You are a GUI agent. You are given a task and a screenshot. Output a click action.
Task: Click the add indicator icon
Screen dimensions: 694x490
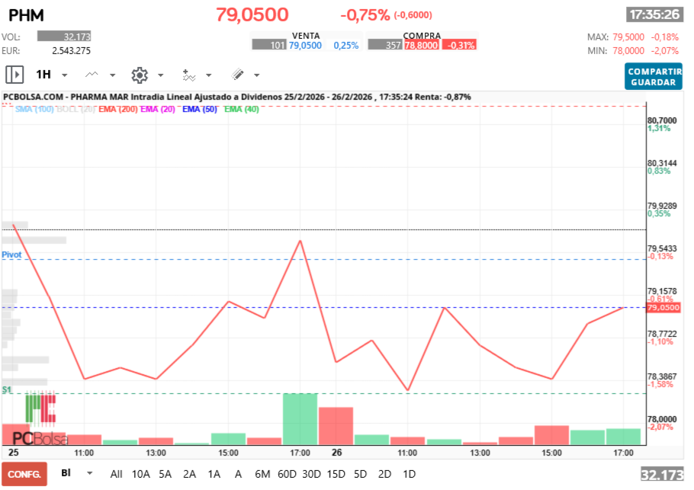coord(188,75)
